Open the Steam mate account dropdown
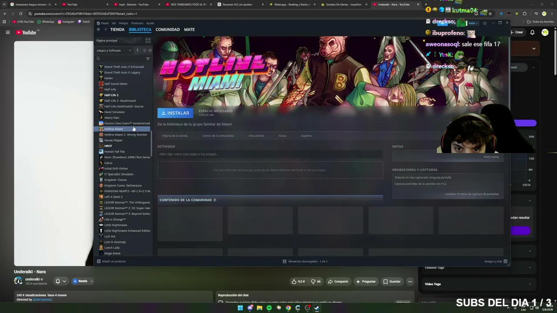The height and width of the screenshot is (313, 557). tap(473, 23)
